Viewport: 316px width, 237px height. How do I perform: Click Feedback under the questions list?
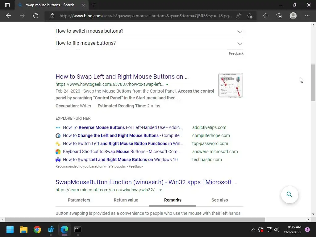click(236, 53)
